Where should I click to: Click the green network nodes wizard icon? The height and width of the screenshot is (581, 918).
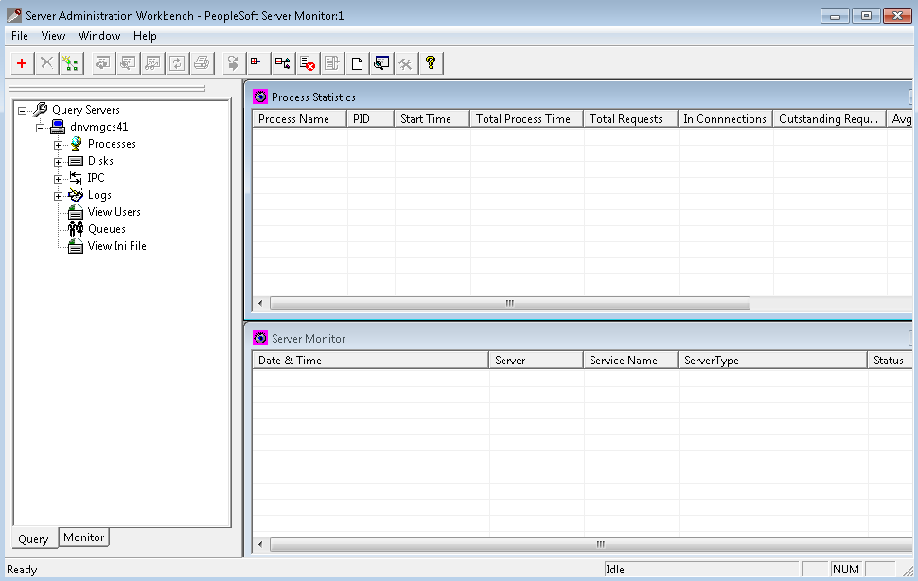[x=71, y=63]
